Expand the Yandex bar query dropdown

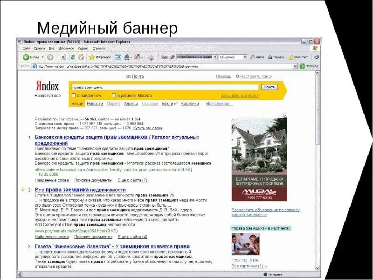coord(215,57)
